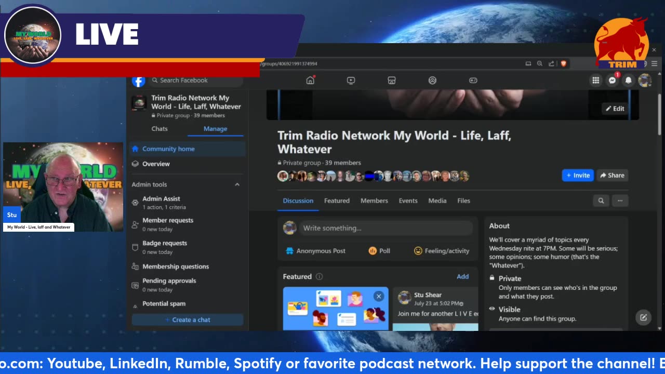Open account profile picture menu
The height and width of the screenshot is (374, 665).
(x=644, y=81)
